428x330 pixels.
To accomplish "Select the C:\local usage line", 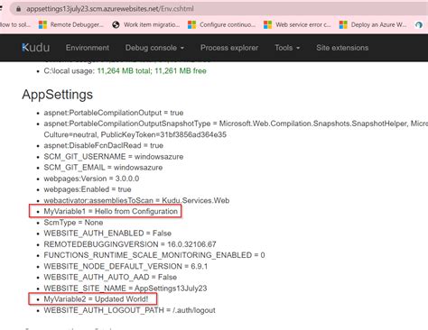I will tap(125, 71).
